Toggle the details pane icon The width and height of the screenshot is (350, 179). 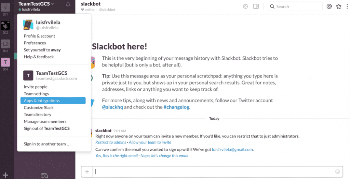pos(256,6)
